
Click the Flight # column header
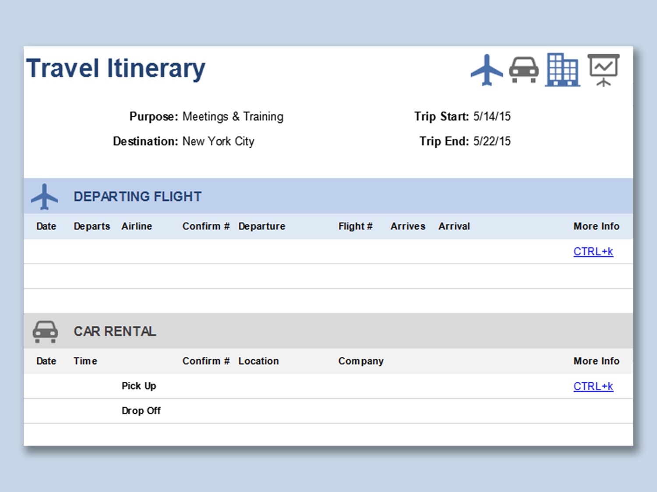[x=355, y=226]
